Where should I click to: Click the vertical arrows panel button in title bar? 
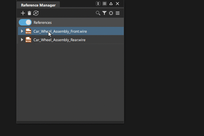[x=98, y=4]
